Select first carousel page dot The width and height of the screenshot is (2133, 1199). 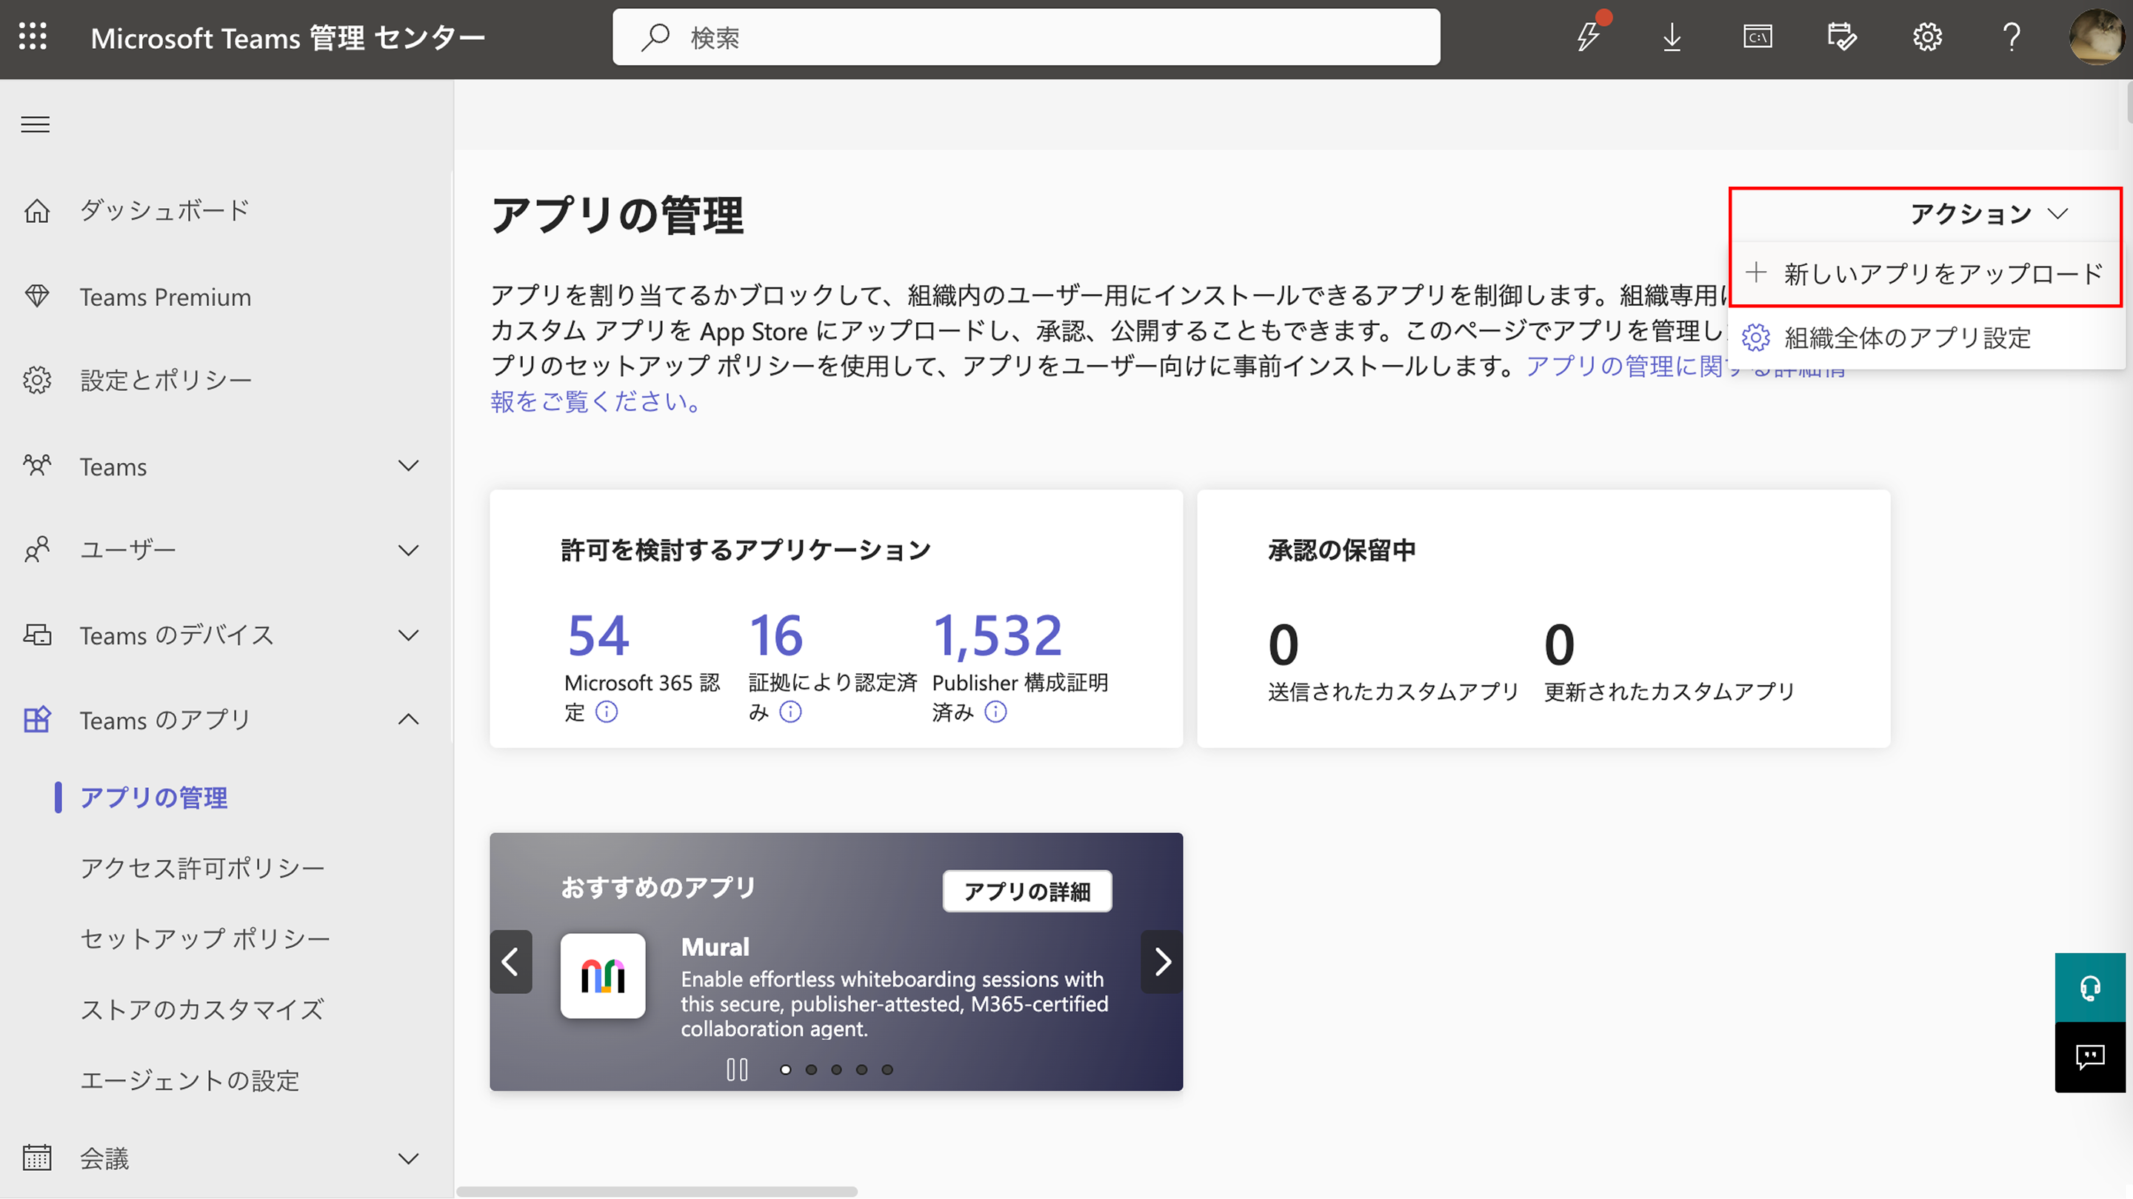pyautogui.click(x=786, y=1070)
